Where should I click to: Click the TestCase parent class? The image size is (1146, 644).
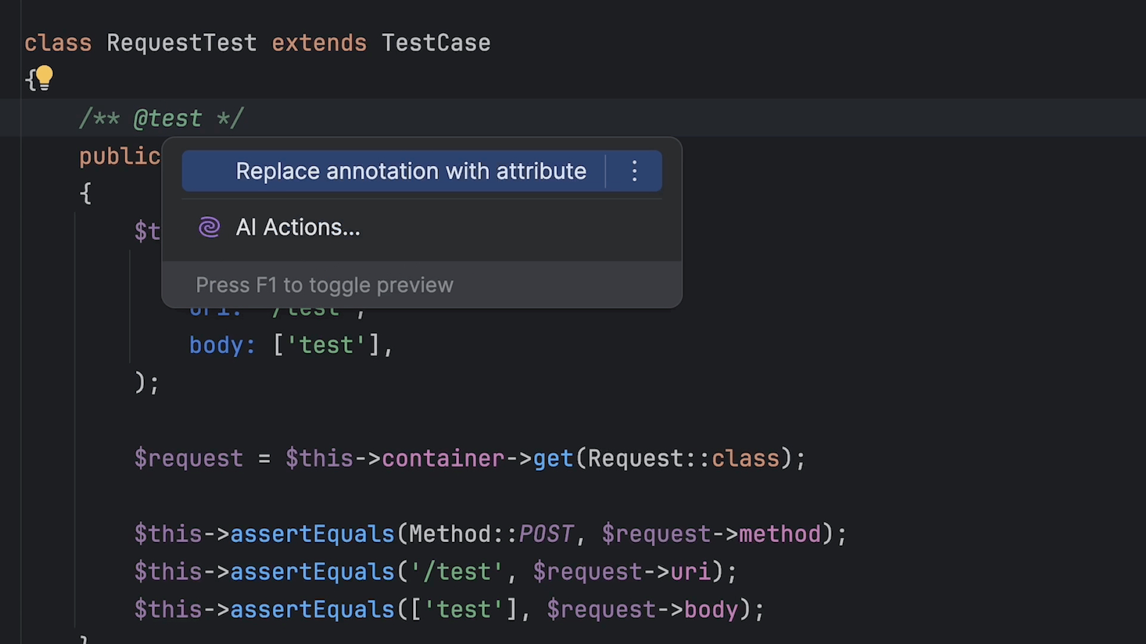436,43
